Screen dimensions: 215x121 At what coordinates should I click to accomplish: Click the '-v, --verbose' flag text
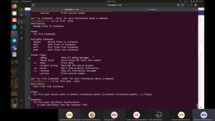tap(41, 71)
